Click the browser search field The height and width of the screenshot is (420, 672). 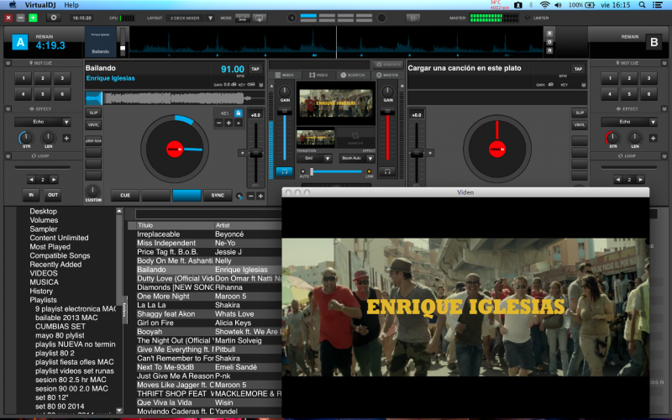(x=208, y=214)
